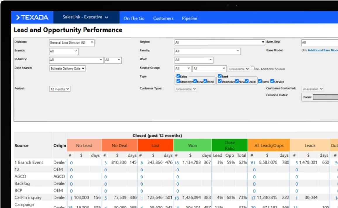Open the Family dropdown
338x208 pixels.
(207, 51)
